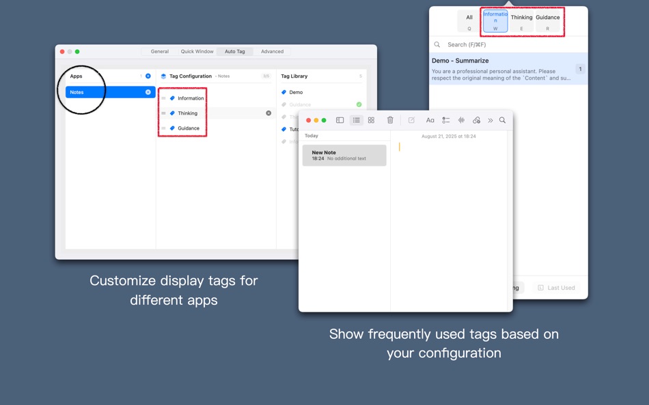Image resolution: width=649 pixels, height=405 pixels.
Task: Switch to the Quick Window tab
Action: click(x=197, y=51)
